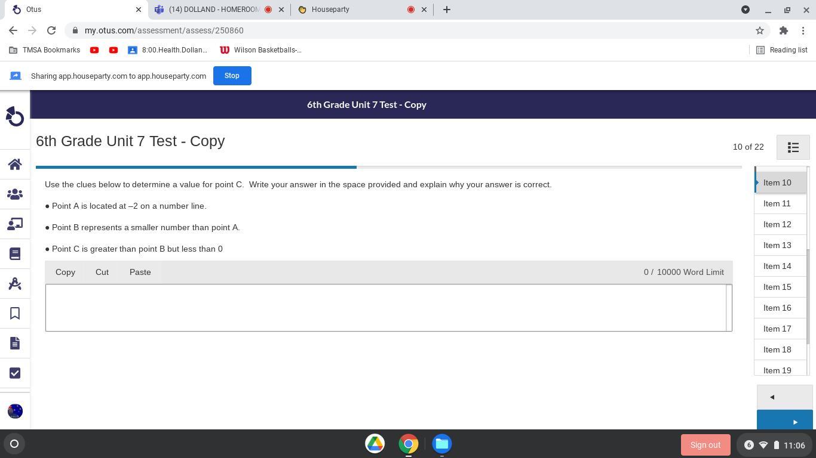816x458 pixels.
Task: Bookmark this page with the star icon
Action: [x=760, y=30]
